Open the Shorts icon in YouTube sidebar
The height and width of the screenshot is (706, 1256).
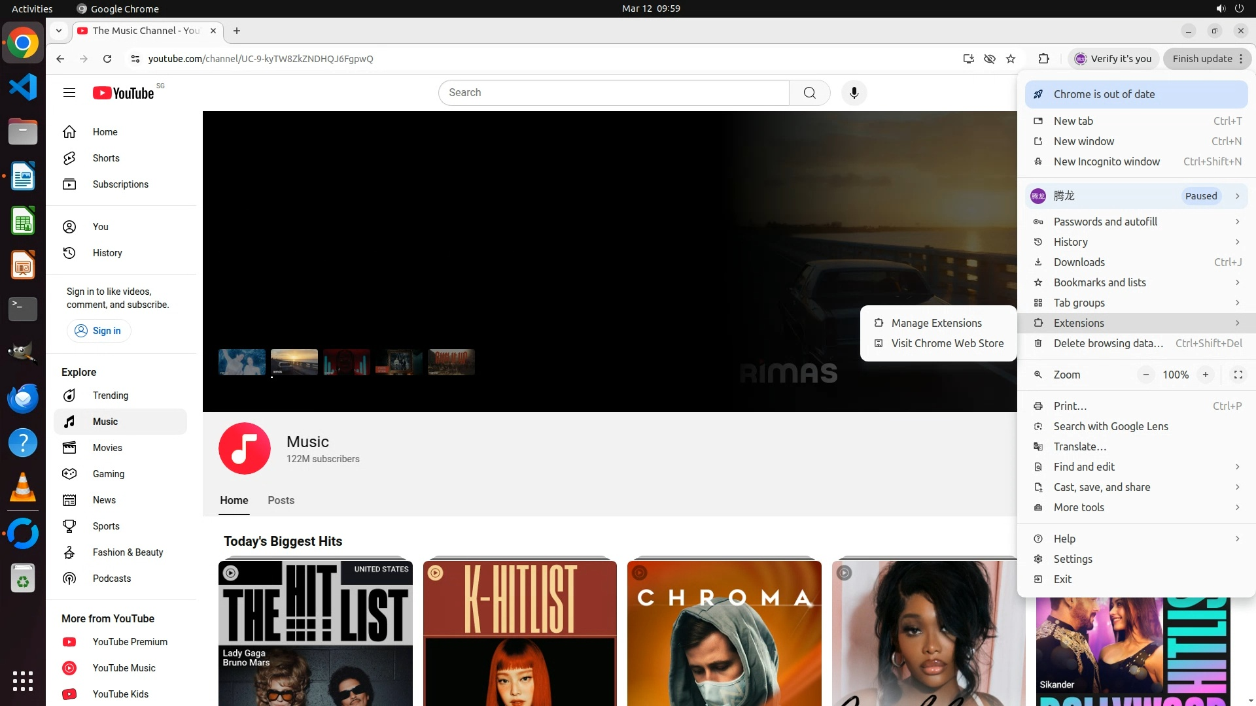pos(69,158)
